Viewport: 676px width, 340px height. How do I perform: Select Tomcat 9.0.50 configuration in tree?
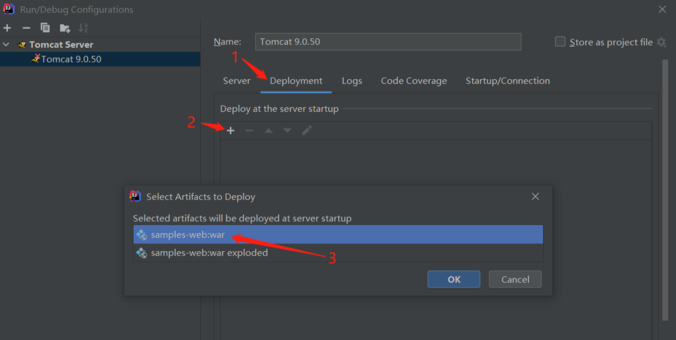(71, 59)
